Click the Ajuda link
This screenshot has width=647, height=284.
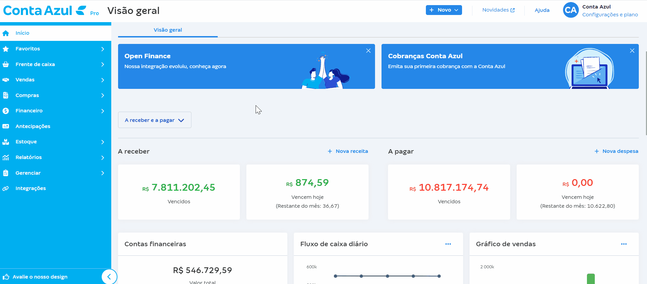542,10
